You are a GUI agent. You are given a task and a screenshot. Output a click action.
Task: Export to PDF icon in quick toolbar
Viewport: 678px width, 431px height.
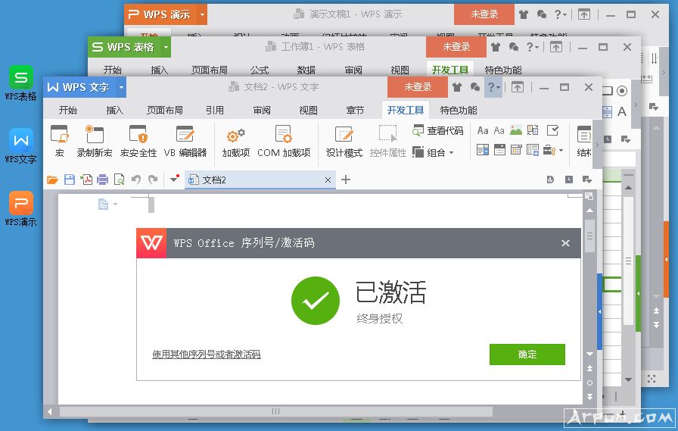point(86,180)
